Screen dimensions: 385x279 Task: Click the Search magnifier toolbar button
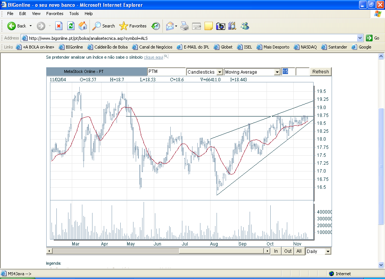(104, 26)
